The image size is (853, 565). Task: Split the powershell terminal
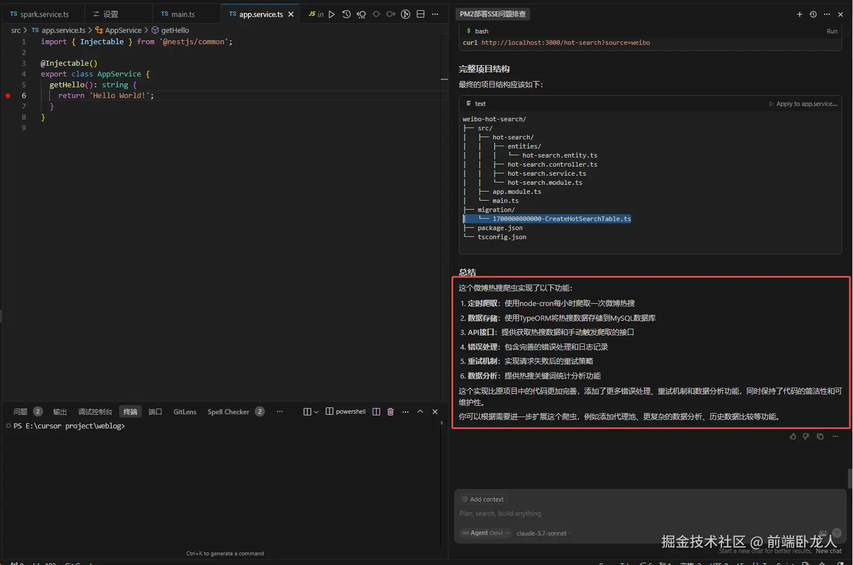coord(376,411)
